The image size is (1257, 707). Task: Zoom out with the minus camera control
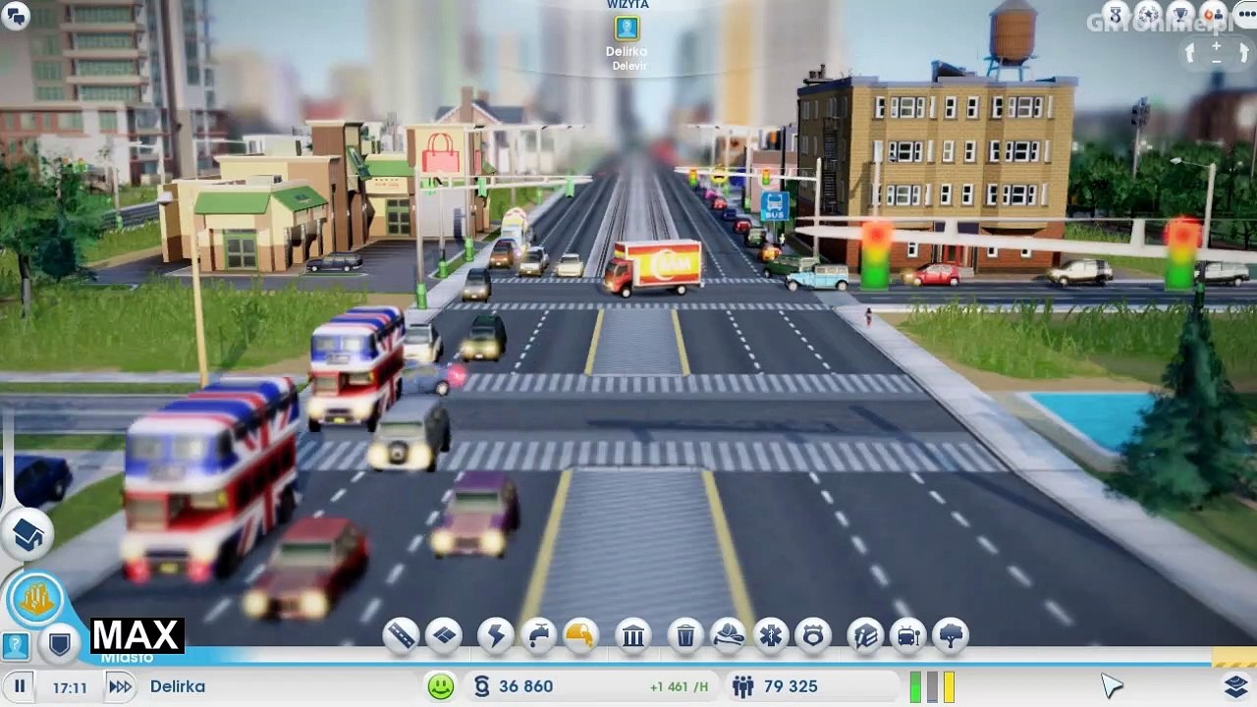tap(1217, 61)
